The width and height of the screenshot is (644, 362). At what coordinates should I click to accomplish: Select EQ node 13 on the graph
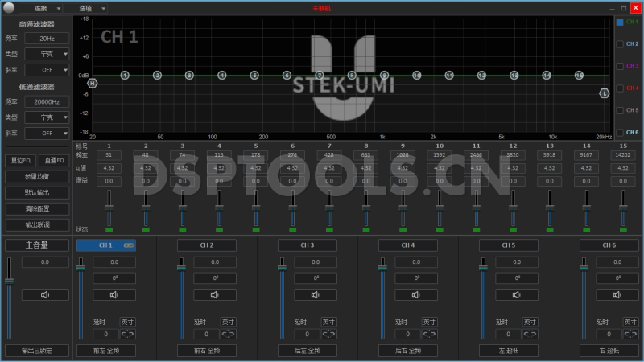[514, 75]
